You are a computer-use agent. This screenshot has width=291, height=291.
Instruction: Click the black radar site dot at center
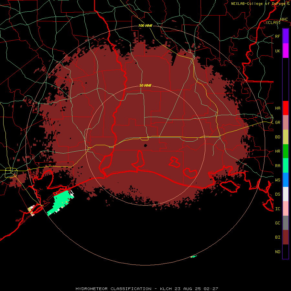coord(145,145)
